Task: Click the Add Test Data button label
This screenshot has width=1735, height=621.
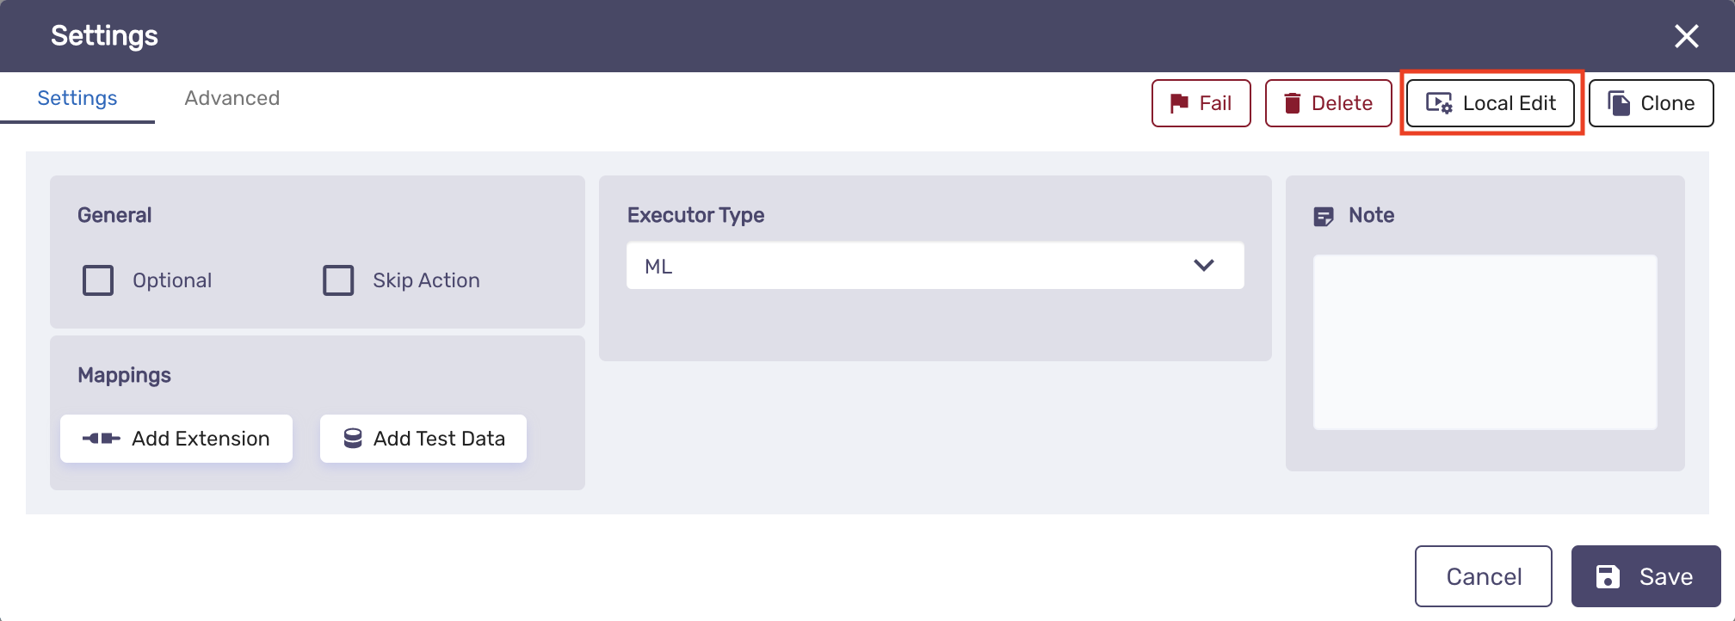Action: tap(440, 439)
